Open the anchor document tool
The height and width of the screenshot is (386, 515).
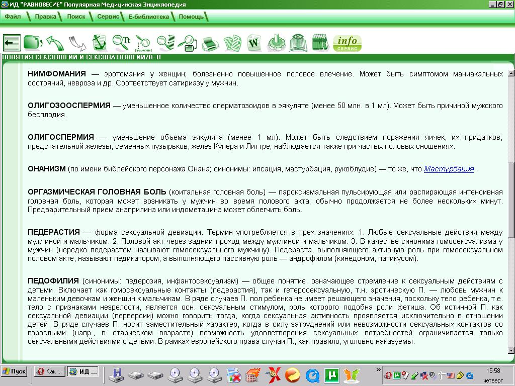tap(100, 43)
